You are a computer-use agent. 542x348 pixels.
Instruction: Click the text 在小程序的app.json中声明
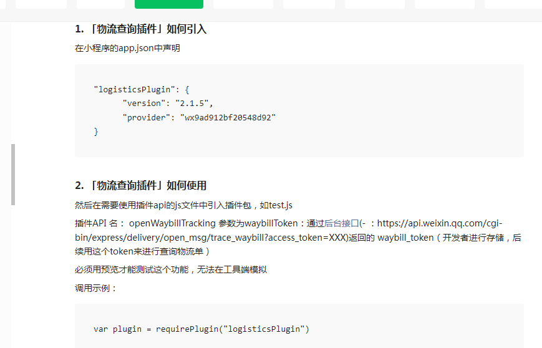(127, 48)
